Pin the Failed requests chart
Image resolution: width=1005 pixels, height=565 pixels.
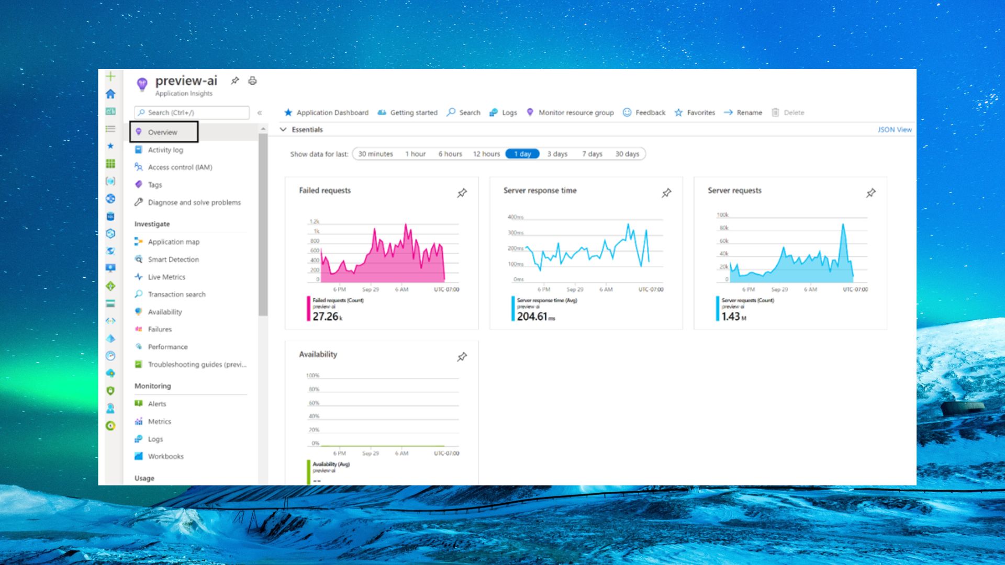[x=461, y=193]
